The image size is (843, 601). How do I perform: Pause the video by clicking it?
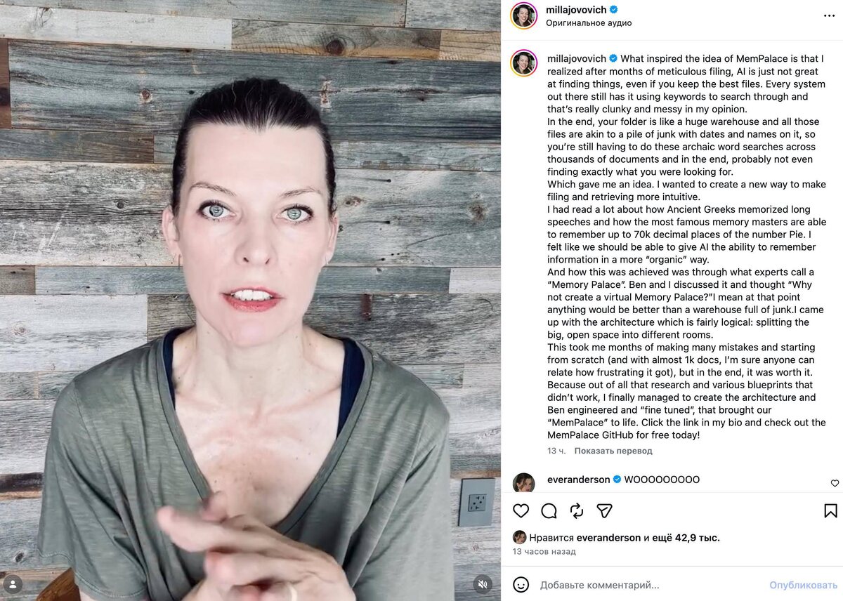tap(250, 300)
